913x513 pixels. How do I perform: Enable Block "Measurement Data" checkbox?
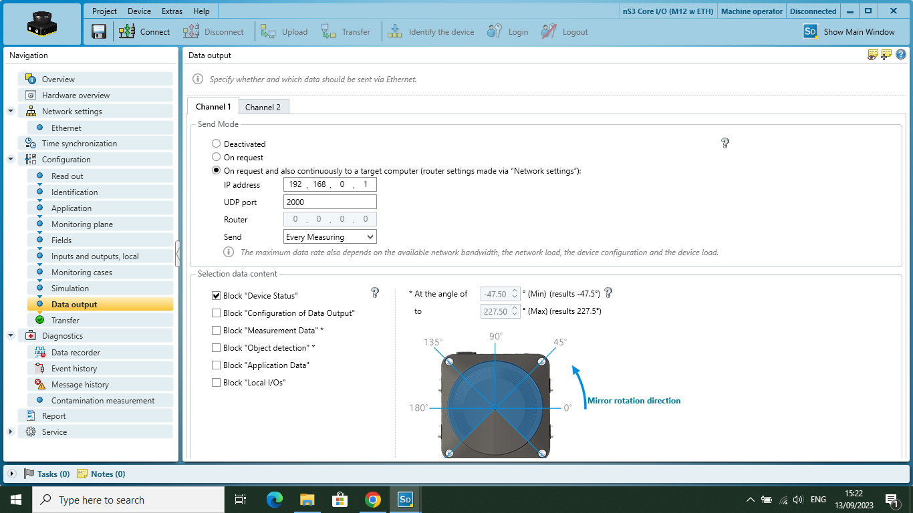[216, 330]
